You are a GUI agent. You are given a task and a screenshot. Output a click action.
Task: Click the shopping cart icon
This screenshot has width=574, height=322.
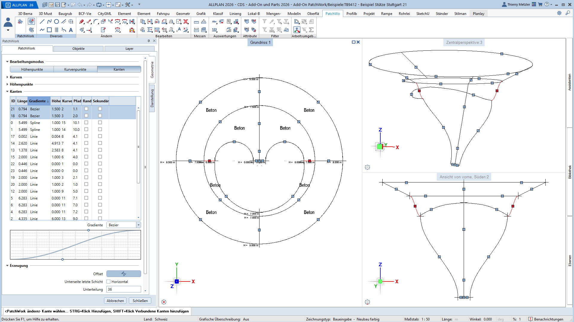(540, 4)
